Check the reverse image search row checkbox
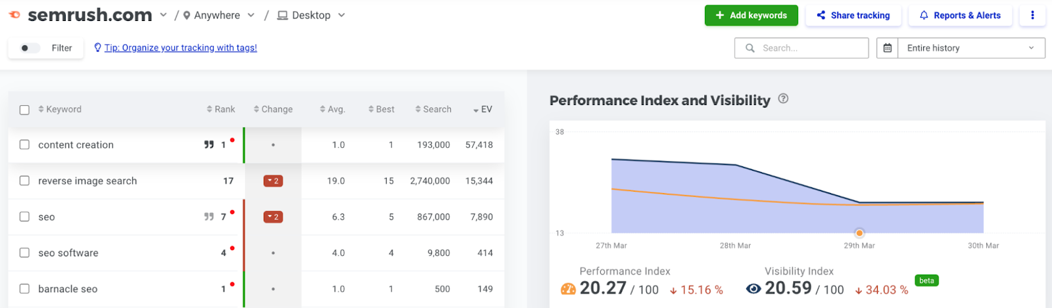 pyautogui.click(x=24, y=181)
